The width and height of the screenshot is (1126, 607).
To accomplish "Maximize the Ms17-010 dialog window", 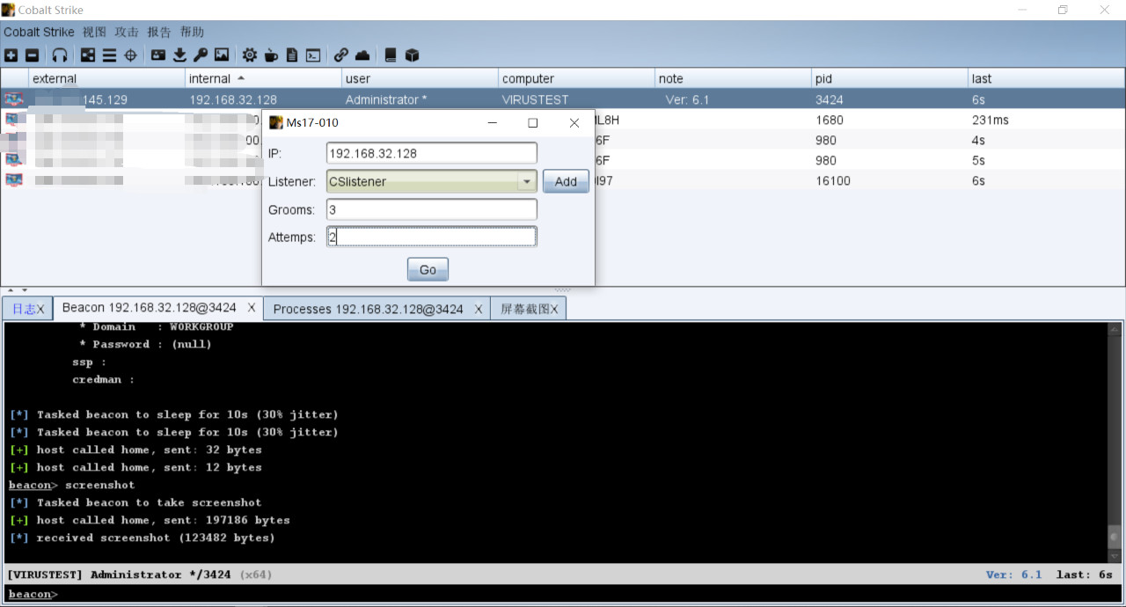I will [x=532, y=123].
